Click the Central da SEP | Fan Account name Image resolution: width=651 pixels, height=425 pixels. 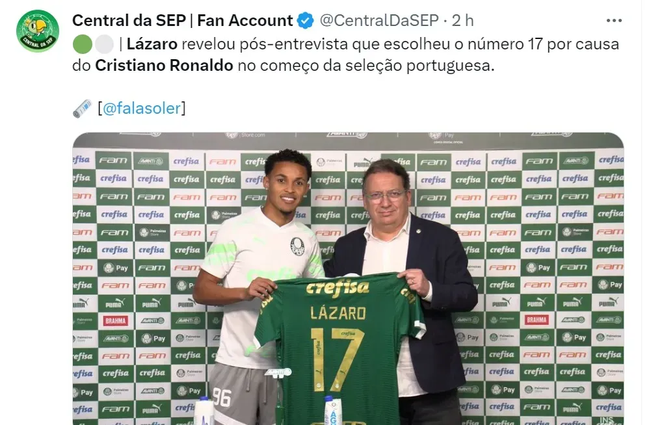(x=182, y=20)
